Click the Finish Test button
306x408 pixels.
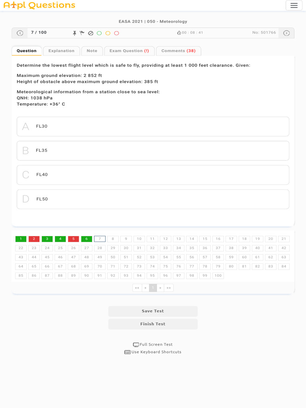coord(153,324)
